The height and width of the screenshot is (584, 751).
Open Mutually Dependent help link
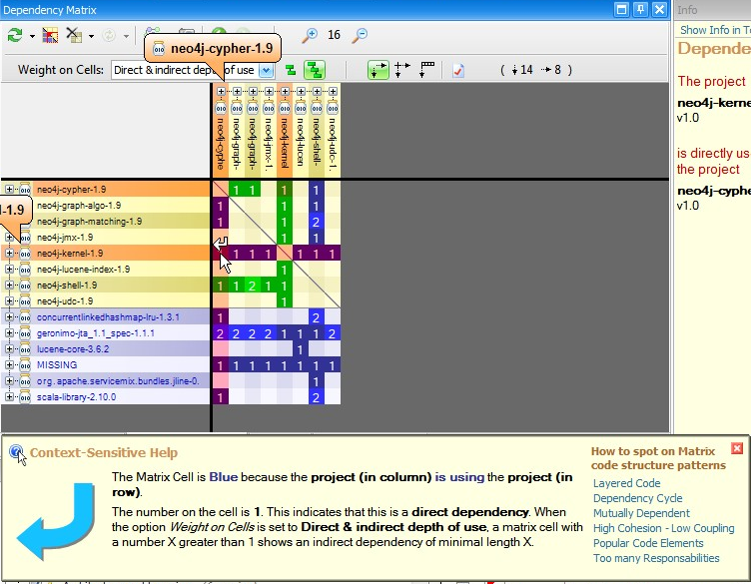pos(641,513)
